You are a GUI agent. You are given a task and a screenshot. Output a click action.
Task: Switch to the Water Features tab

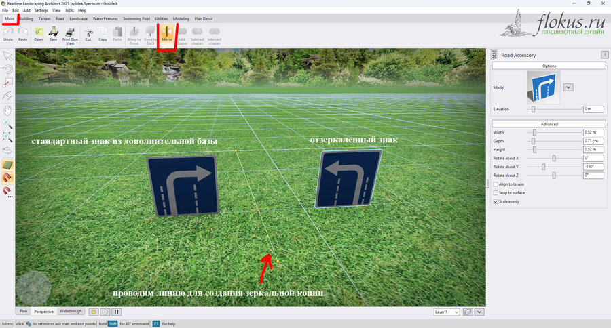point(105,19)
